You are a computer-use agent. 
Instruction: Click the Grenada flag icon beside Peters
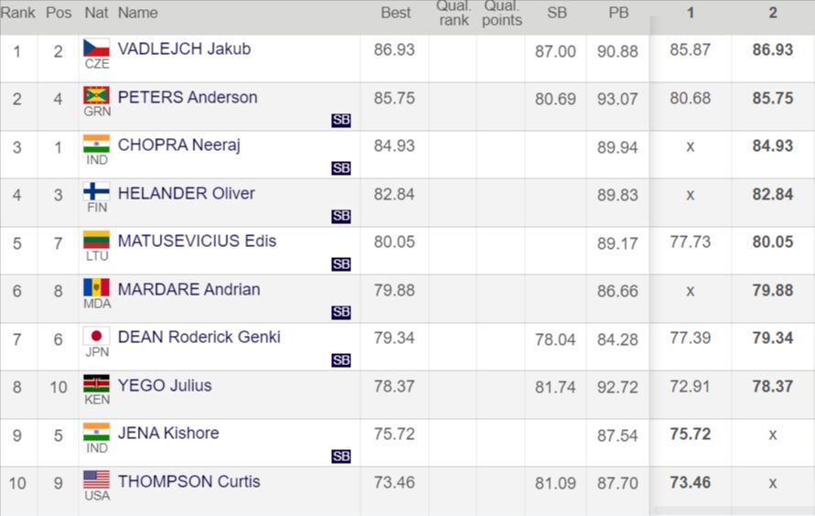tap(96, 95)
